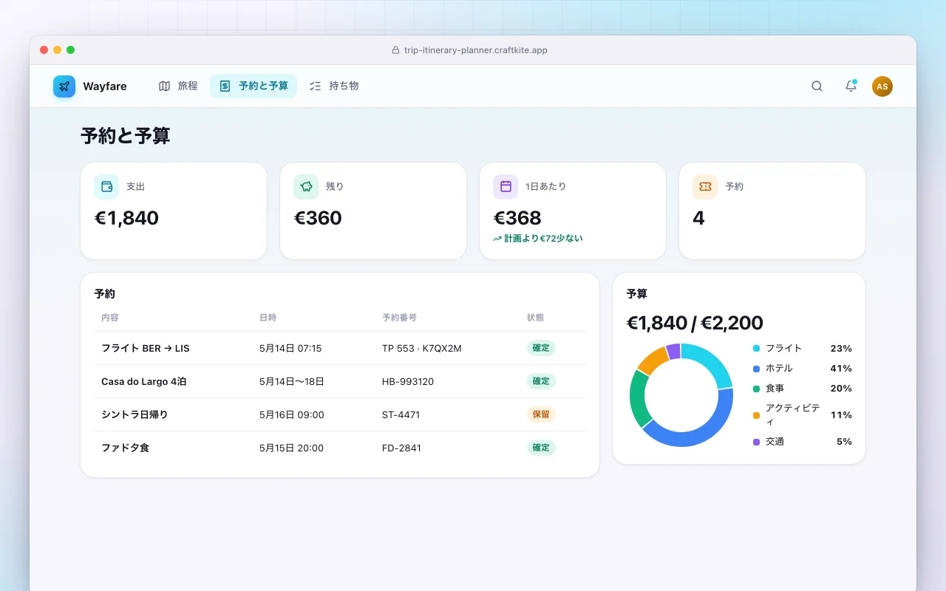Click the 41% hotel percentage
Viewport: 946px width, 591px height.
(x=841, y=368)
